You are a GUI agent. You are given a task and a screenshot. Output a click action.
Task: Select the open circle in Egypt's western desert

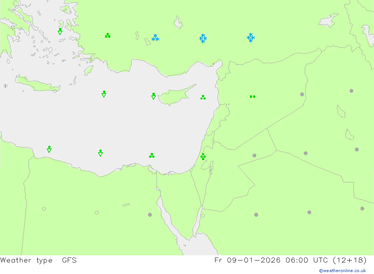point(97,212)
